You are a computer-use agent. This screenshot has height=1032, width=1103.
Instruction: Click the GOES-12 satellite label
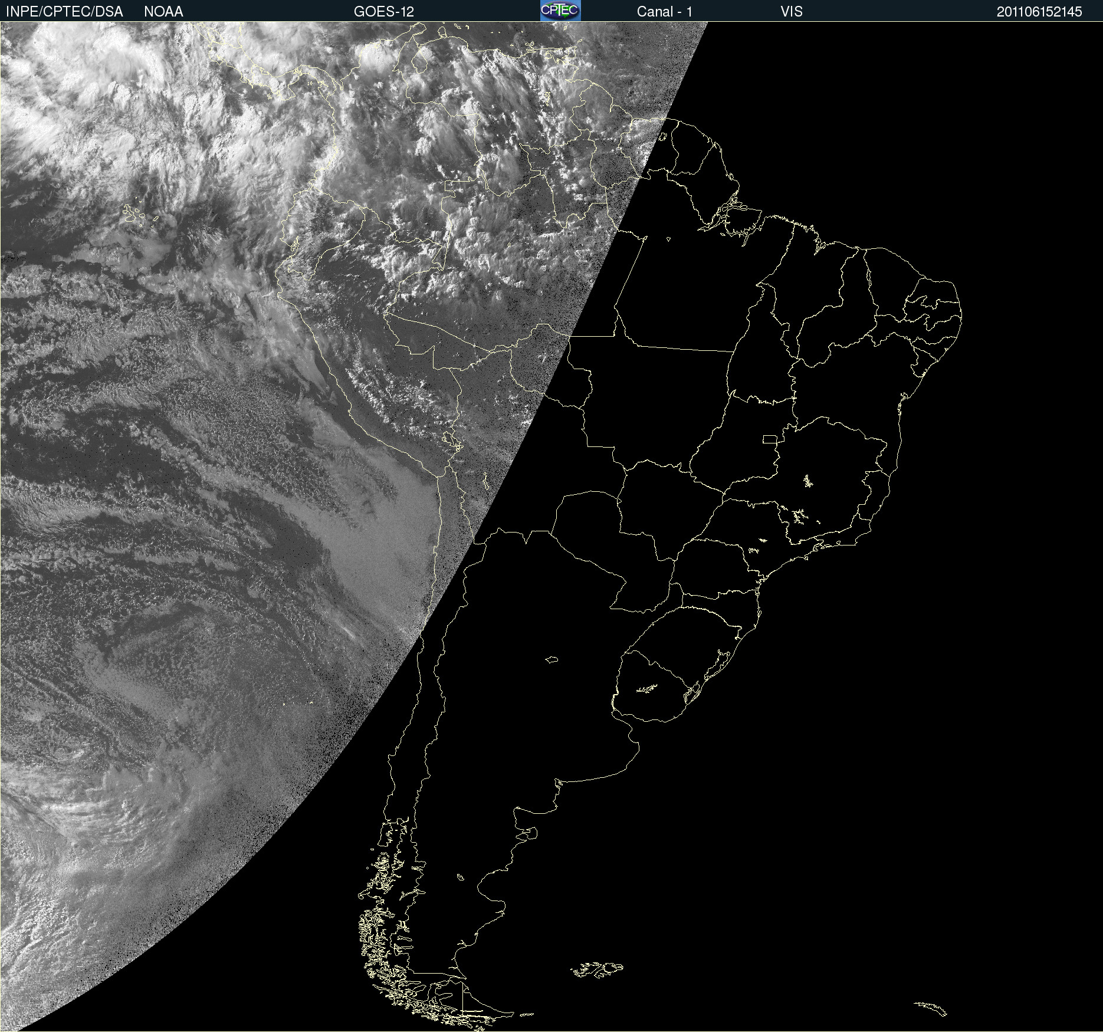click(384, 12)
